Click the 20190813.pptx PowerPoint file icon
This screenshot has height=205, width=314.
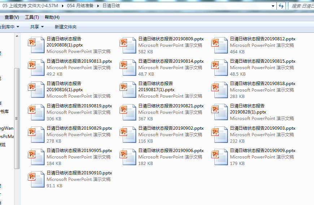click(x=37, y=68)
